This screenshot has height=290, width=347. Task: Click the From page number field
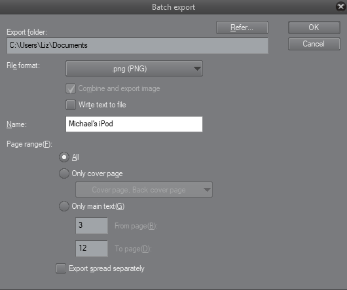(92, 225)
